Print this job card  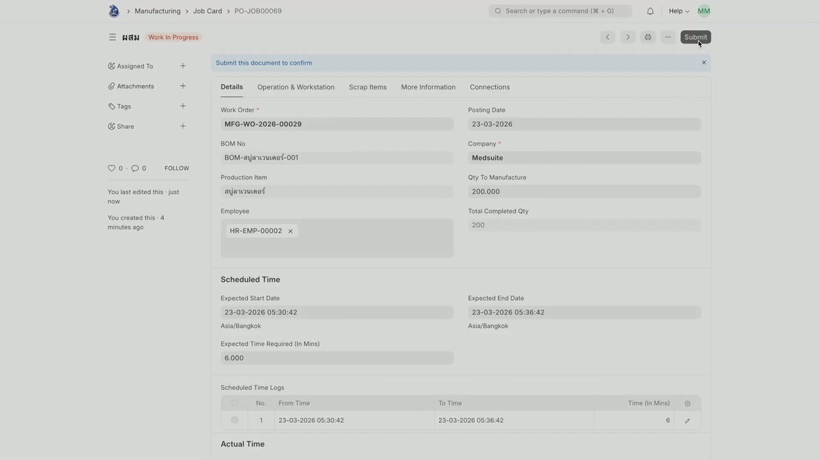tap(648, 37)
